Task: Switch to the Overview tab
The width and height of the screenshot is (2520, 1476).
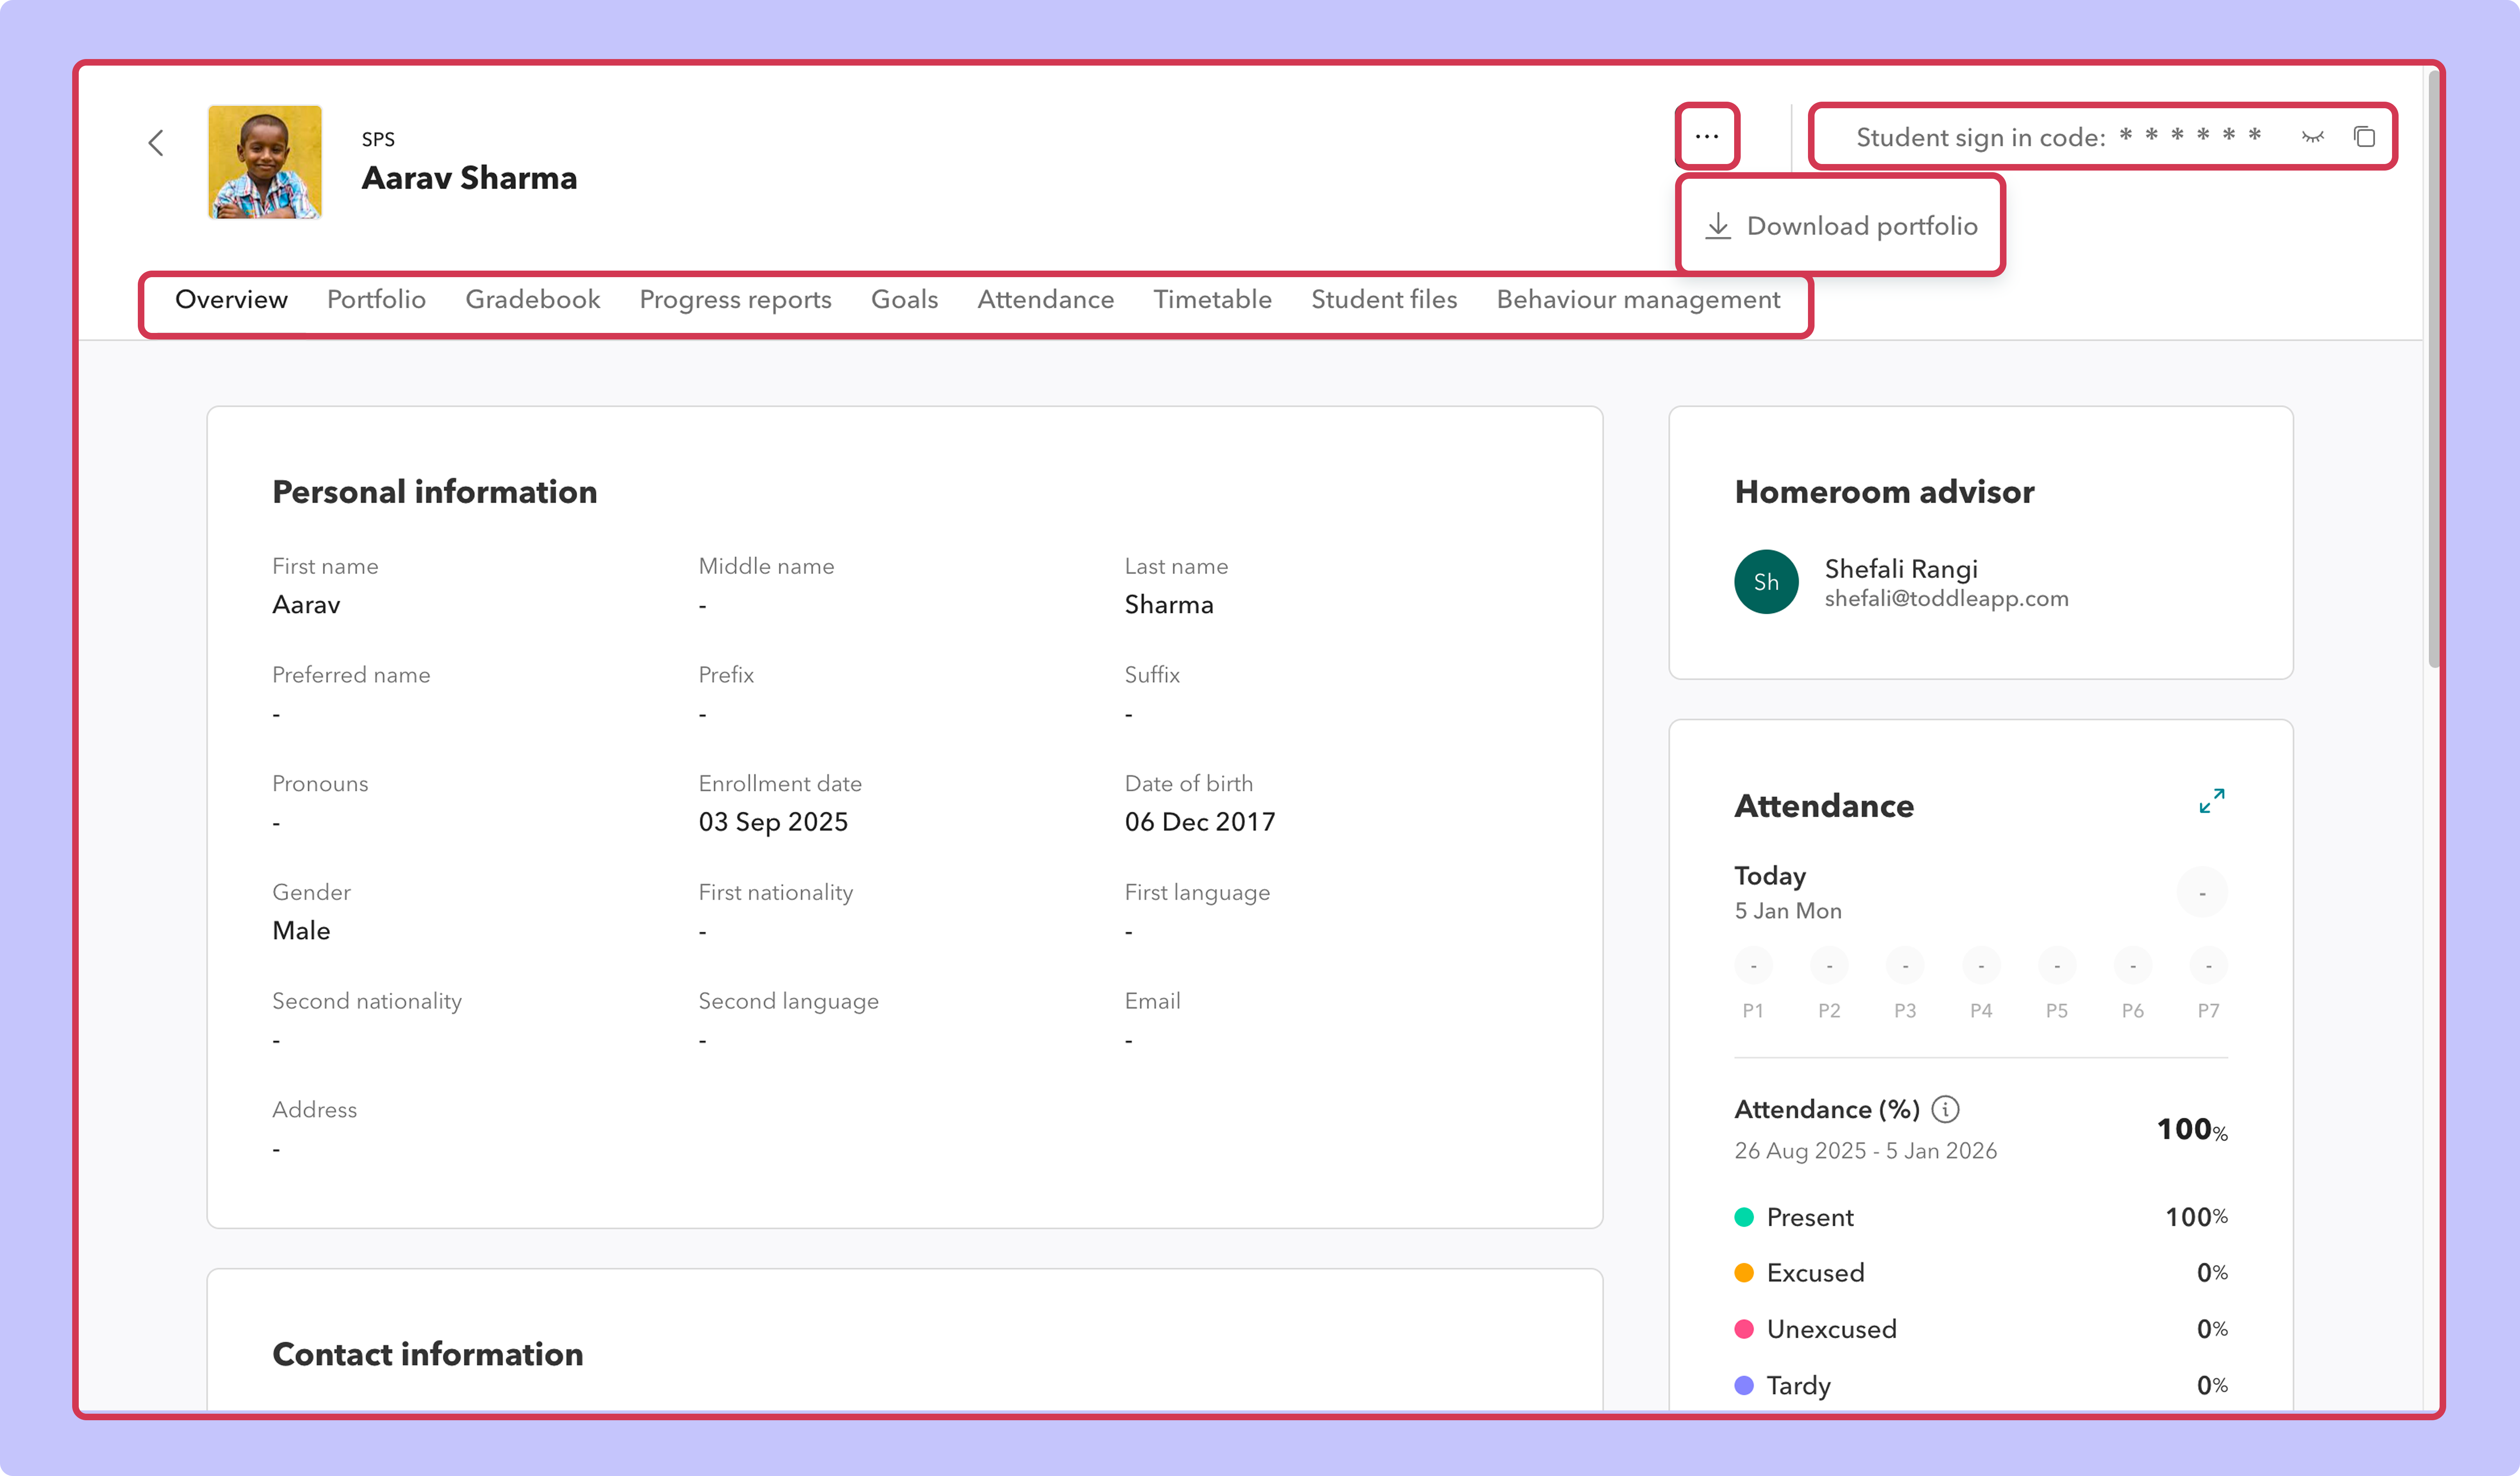Action: point(231,300)
